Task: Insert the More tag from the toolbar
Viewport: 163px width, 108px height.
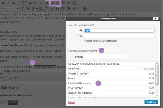Action: click(x=63, y=3)
